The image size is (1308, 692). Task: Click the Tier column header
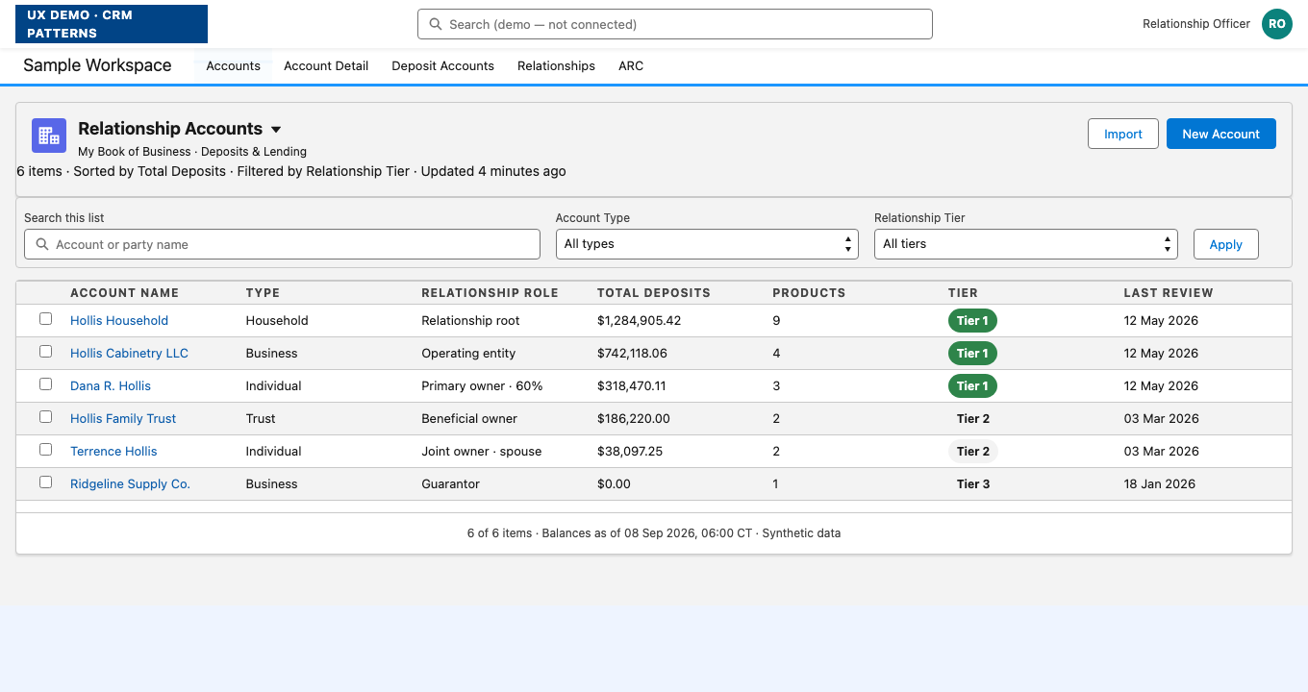coord(963,293)
